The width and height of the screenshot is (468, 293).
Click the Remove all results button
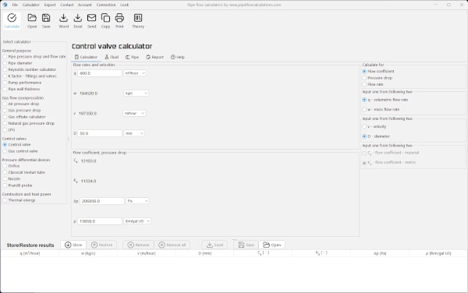click(x=172, y=245)
